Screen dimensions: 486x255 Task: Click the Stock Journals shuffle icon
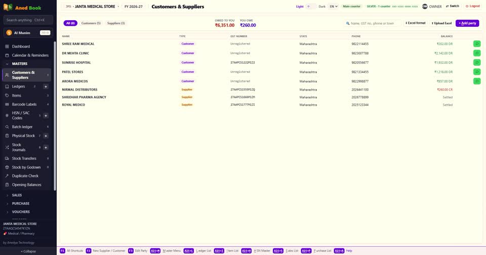7,147
